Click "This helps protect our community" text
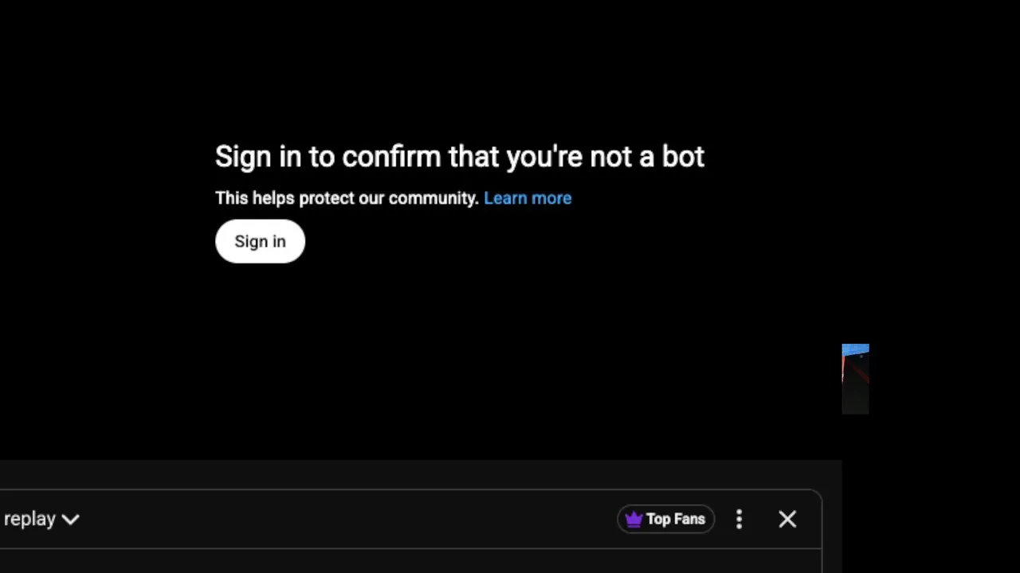Screen dimensions: 1020x573 346,198
